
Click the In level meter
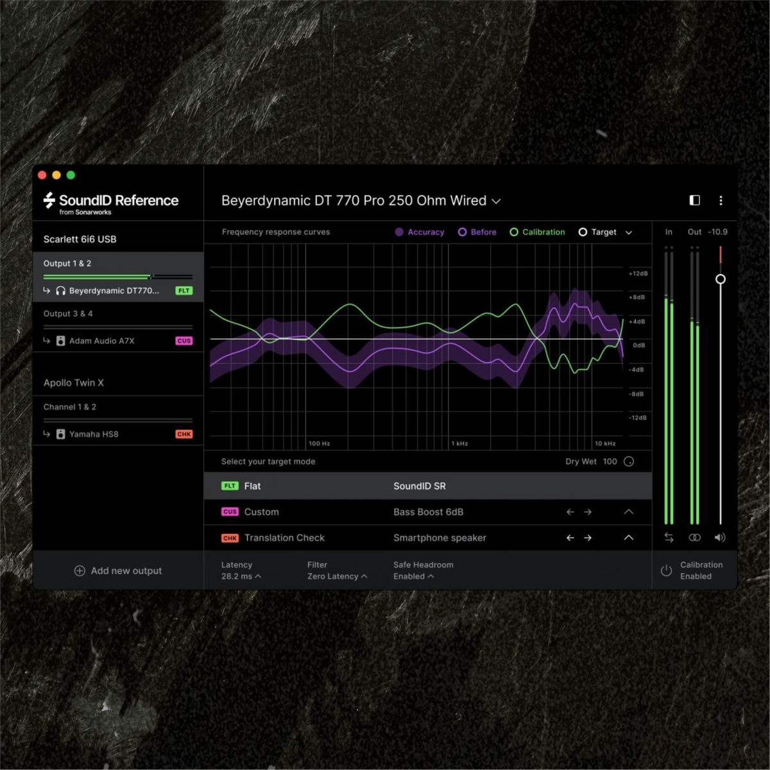pyautogui.click(x=669, y=385)
